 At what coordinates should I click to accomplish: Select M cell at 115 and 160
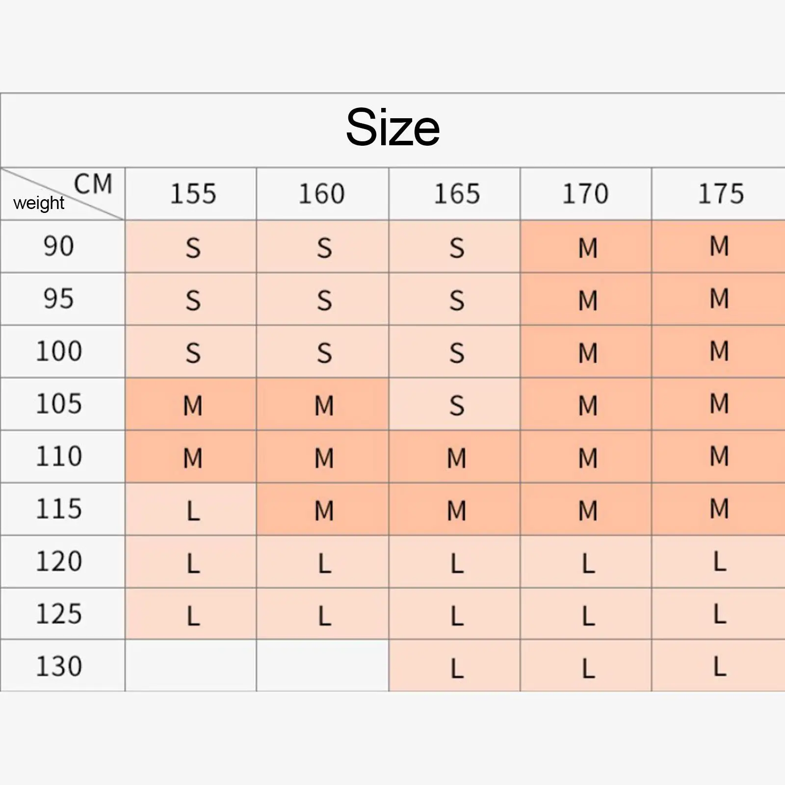coord(322,509)
